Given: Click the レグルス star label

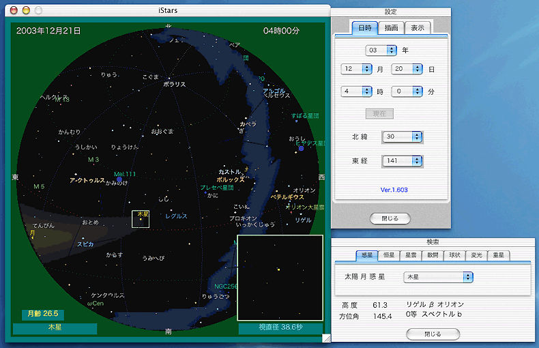Looking at the screenshot, I should click(x=176, y=216).
